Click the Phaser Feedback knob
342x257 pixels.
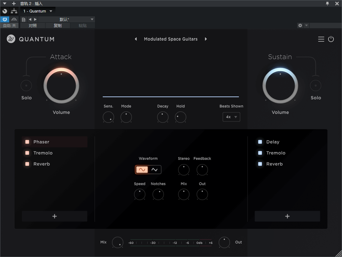pos(202,170)
